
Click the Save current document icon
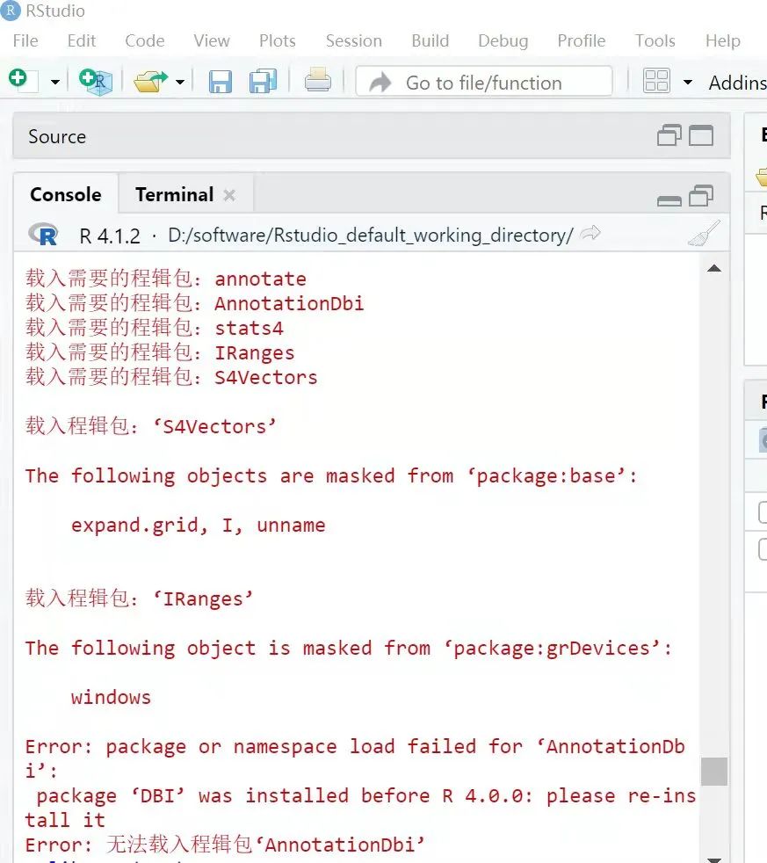221,82
